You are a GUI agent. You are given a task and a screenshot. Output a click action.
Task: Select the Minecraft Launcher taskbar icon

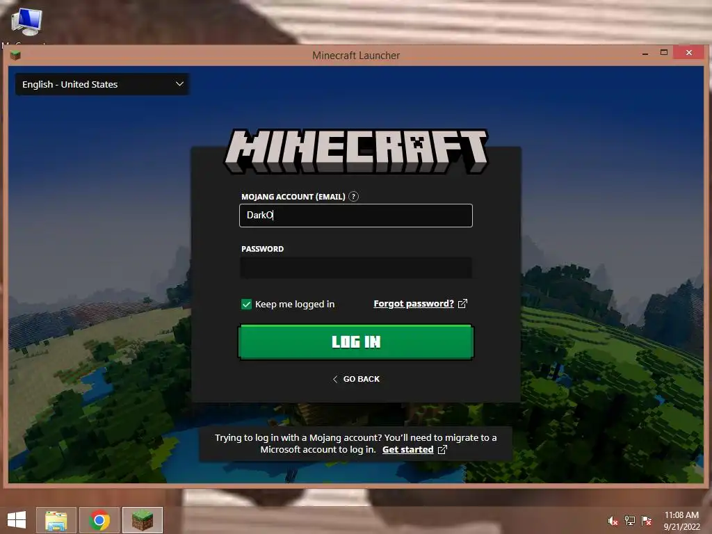click(143, 520)
